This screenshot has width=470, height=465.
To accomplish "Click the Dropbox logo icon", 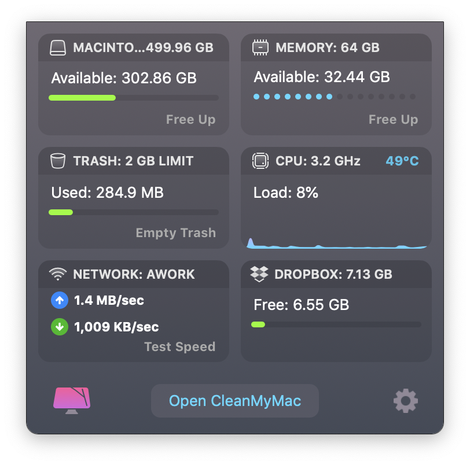I will [259, 274].
